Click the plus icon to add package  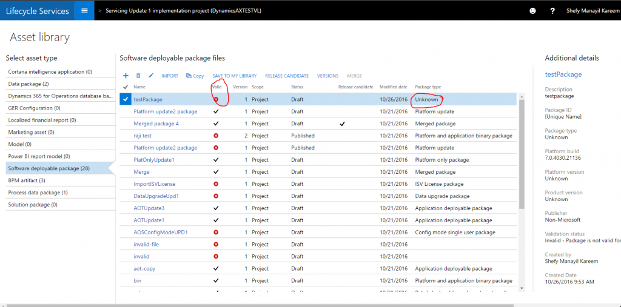tap(126, 76)
